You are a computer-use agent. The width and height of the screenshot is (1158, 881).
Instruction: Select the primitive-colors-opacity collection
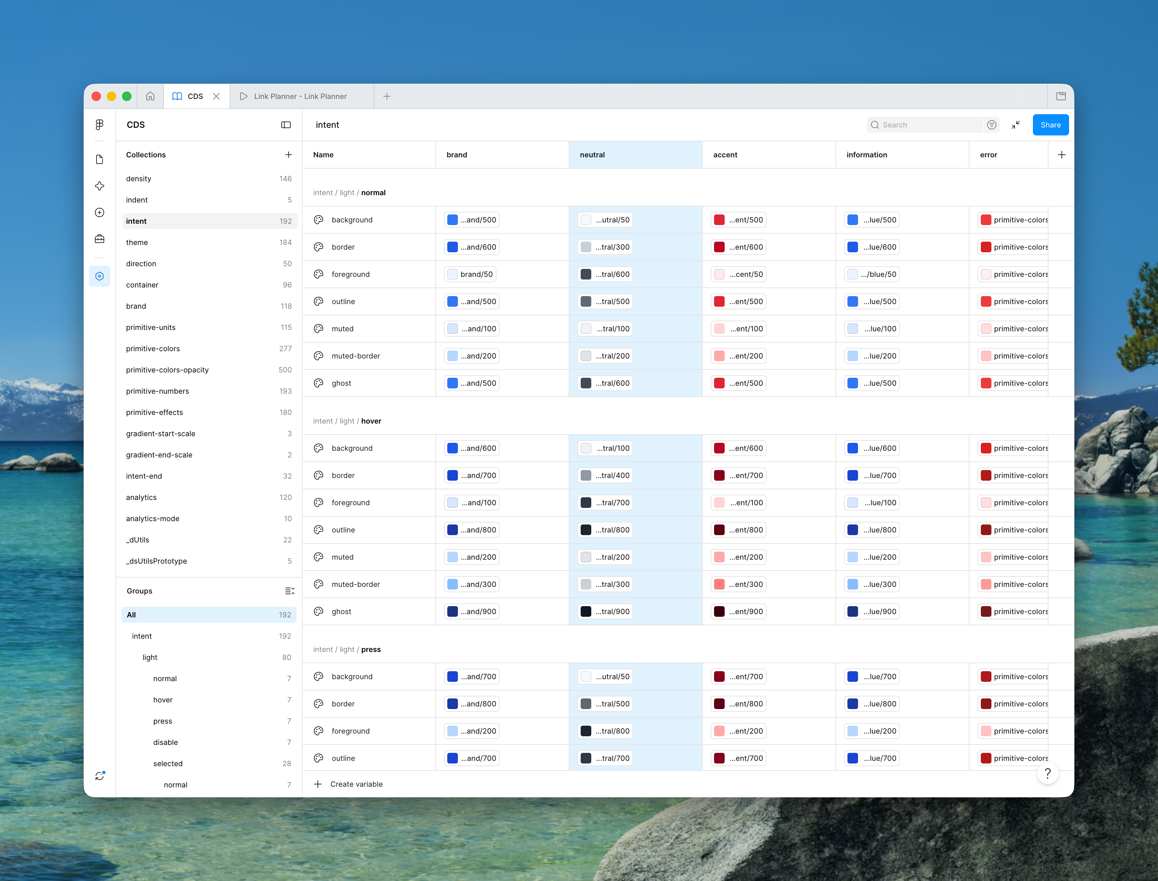click(x=210, y=370)
